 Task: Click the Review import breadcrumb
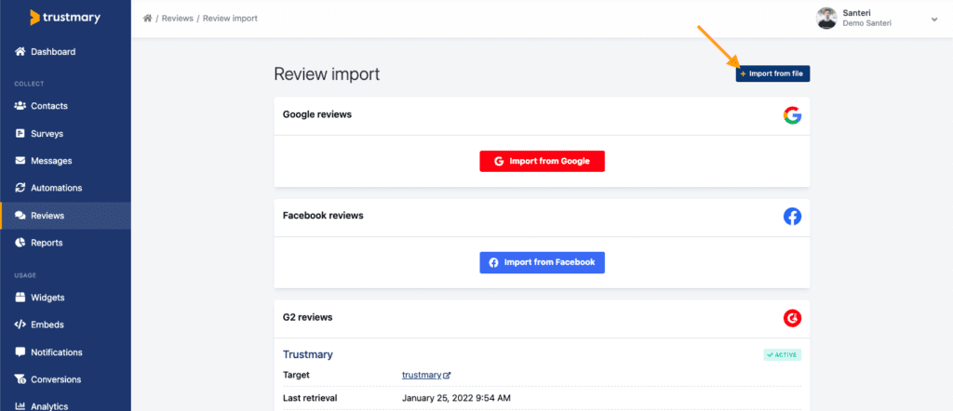coord(231,19)
